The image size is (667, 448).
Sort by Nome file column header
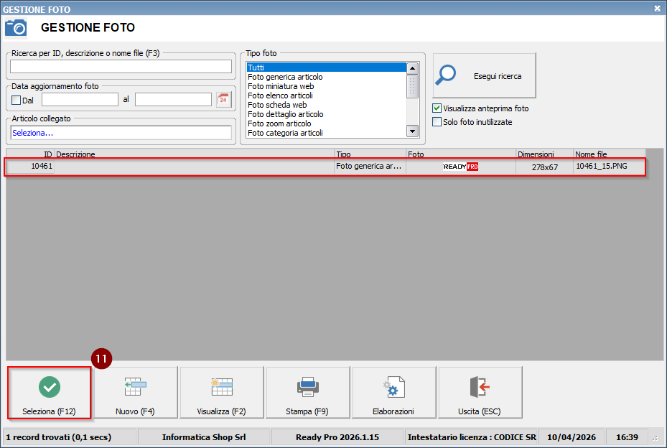tap(608, 154)
